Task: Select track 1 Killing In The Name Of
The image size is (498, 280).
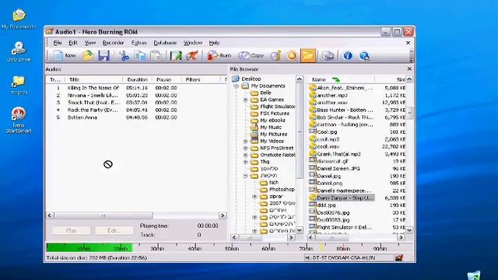Action: 93,88
